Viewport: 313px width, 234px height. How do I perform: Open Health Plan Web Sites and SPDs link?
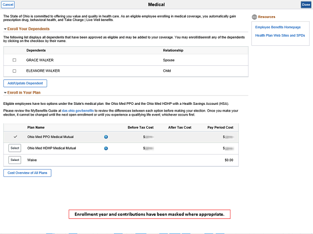coord(280,36)
